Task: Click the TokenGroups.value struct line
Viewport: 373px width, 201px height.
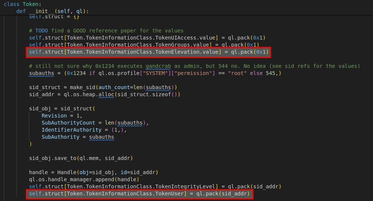Action: [144, 45]
